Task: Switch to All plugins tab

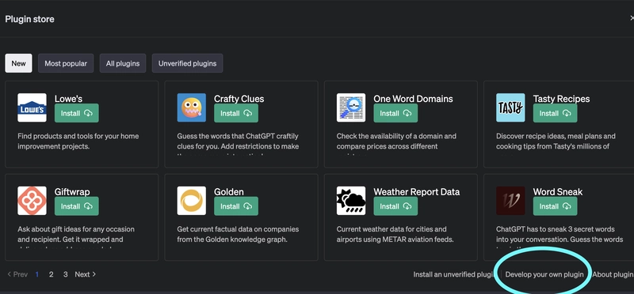Action: click(123, 63)
